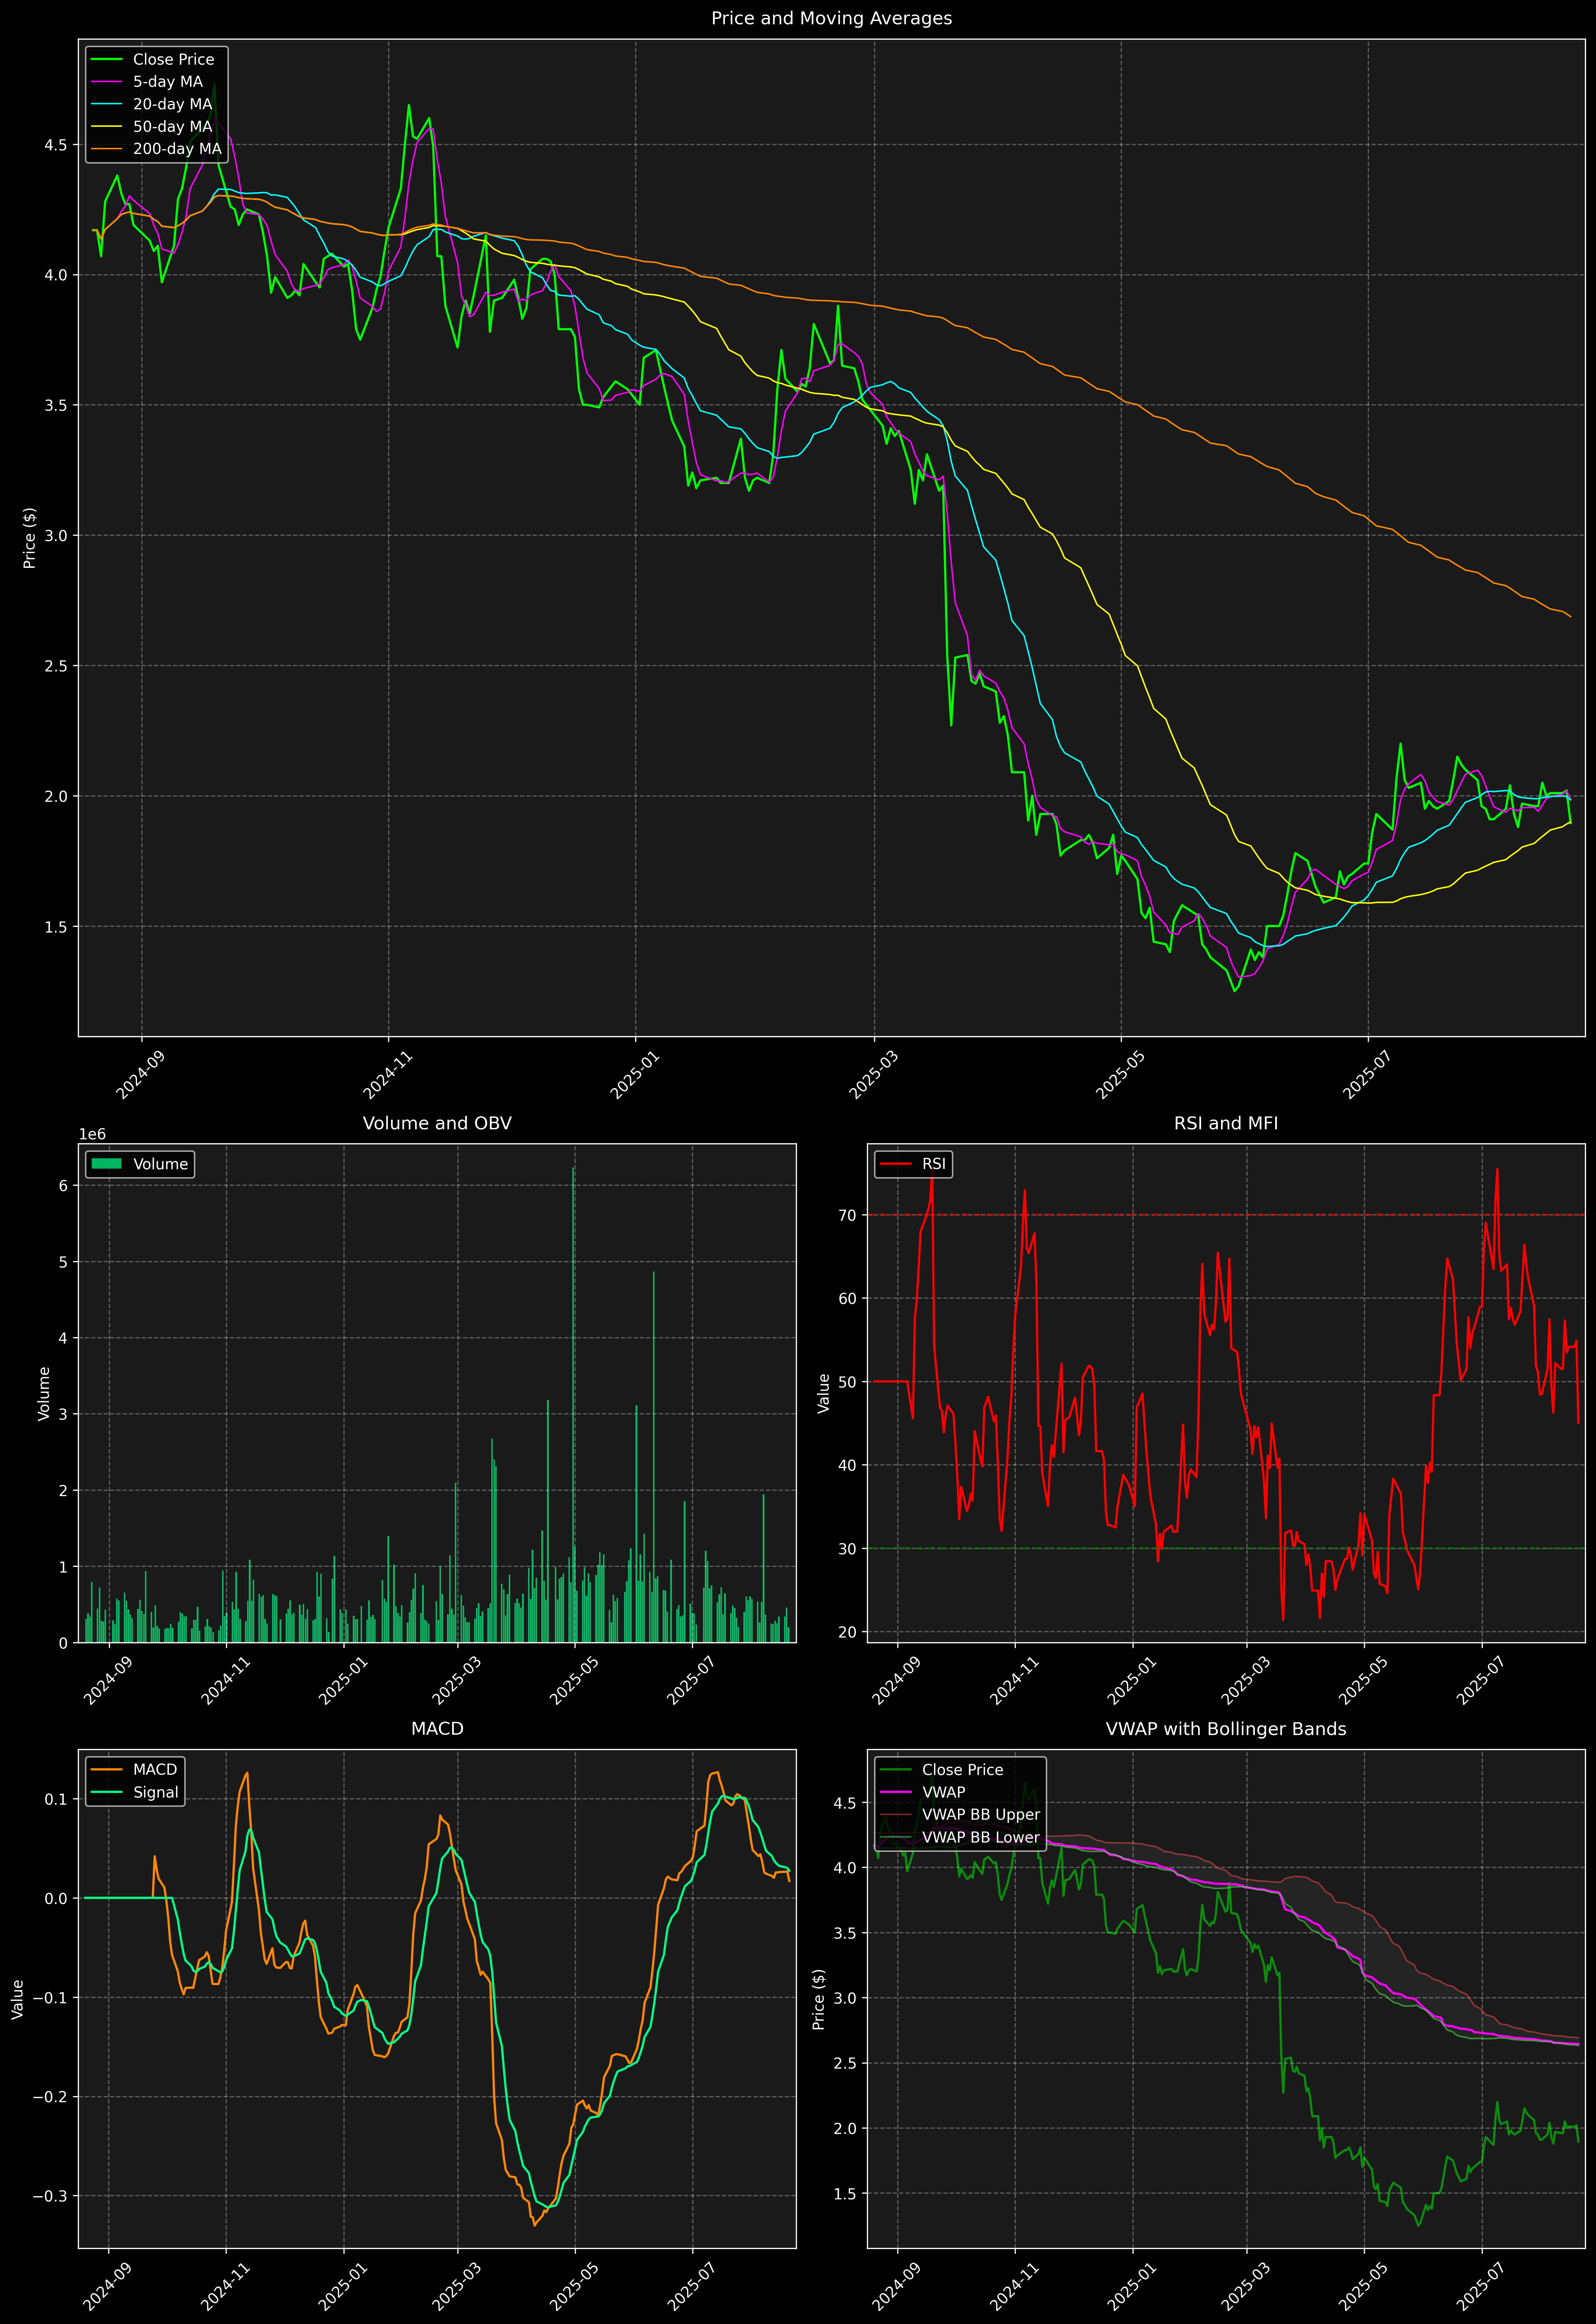
Task: Click the Volume and OBV chart title
Action: click(437, 1123)
